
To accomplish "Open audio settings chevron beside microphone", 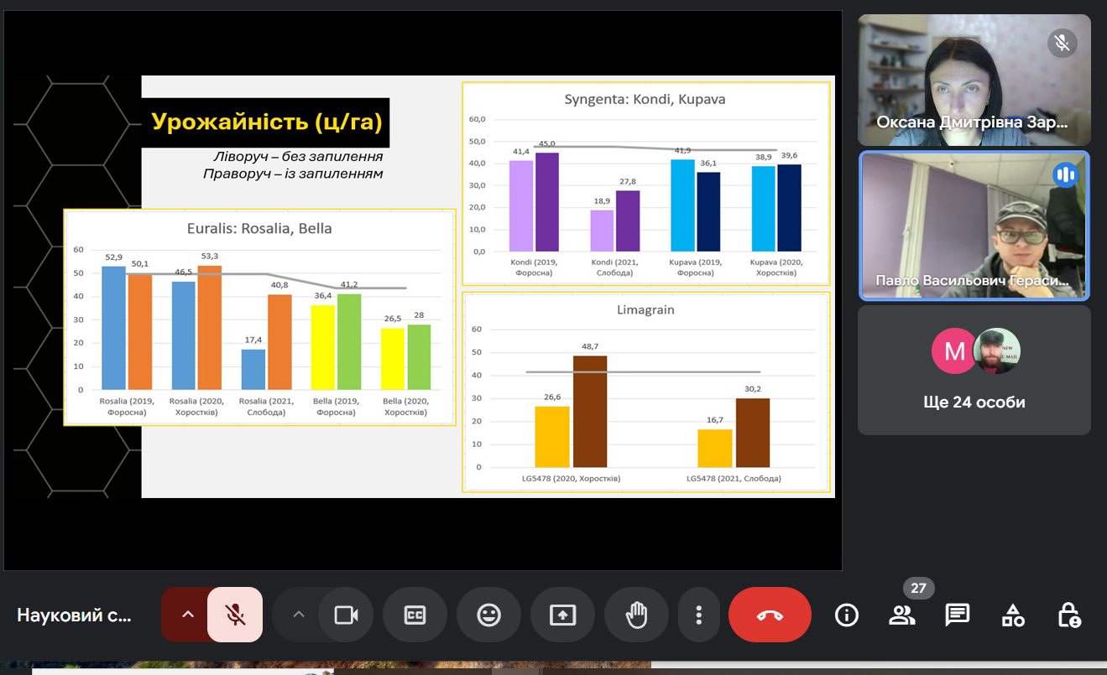I will click(x=187, y=615).
